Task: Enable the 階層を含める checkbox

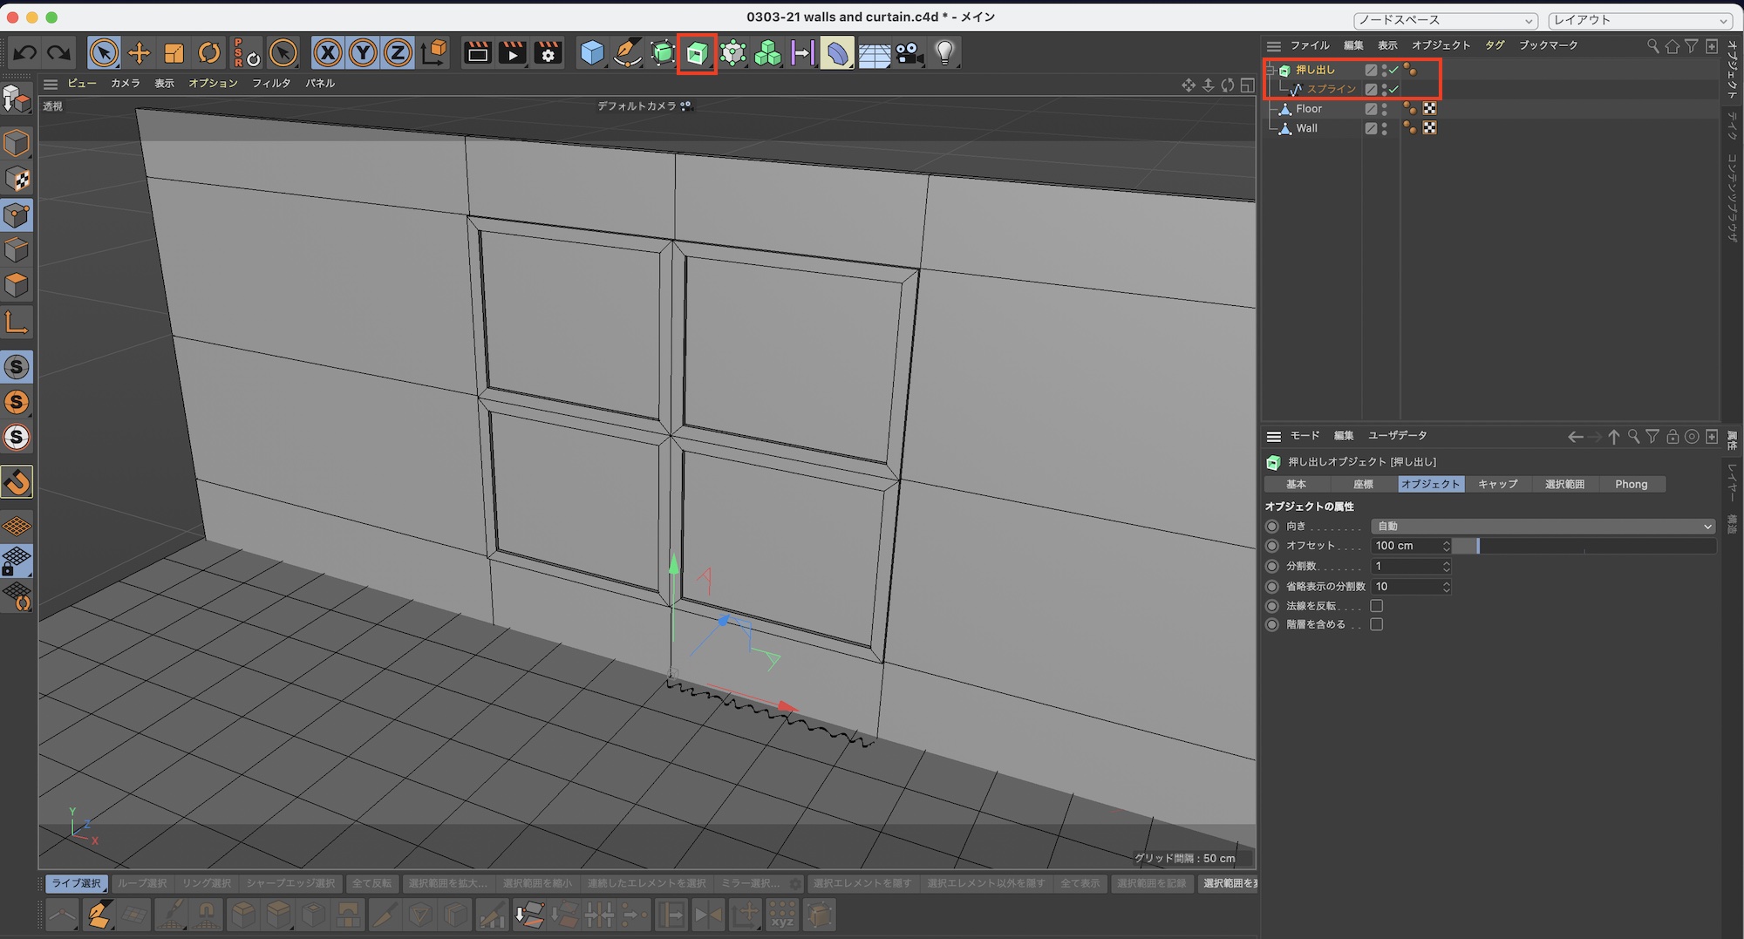Action: pos(1377,625)
